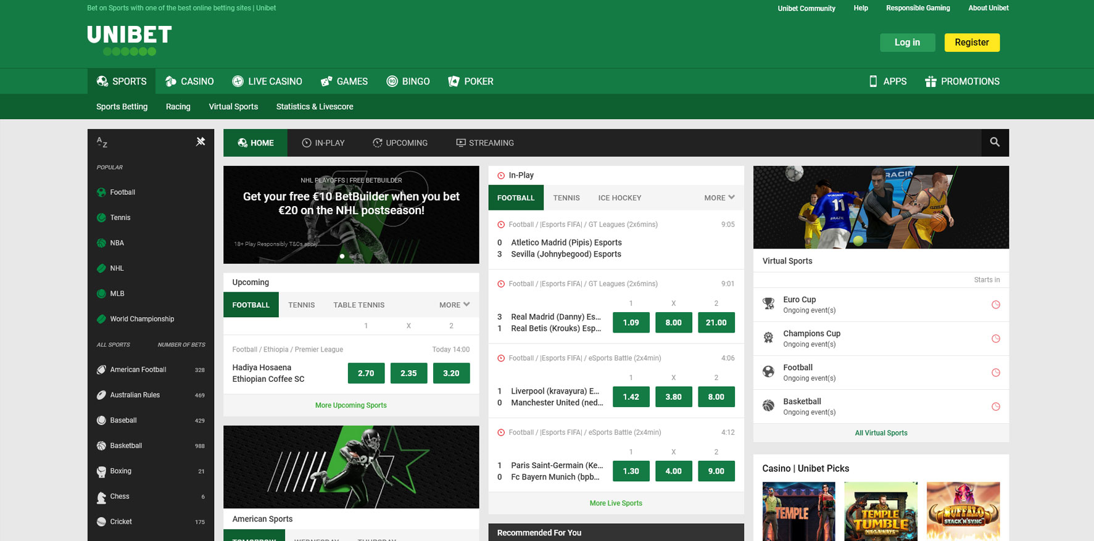The image size is (1094, 541).
Task: Select TENNIS tab in In-Play panel
Action: (566, 198)
